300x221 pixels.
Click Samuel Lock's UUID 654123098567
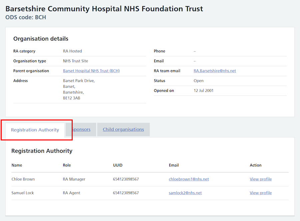coord(126,193)
